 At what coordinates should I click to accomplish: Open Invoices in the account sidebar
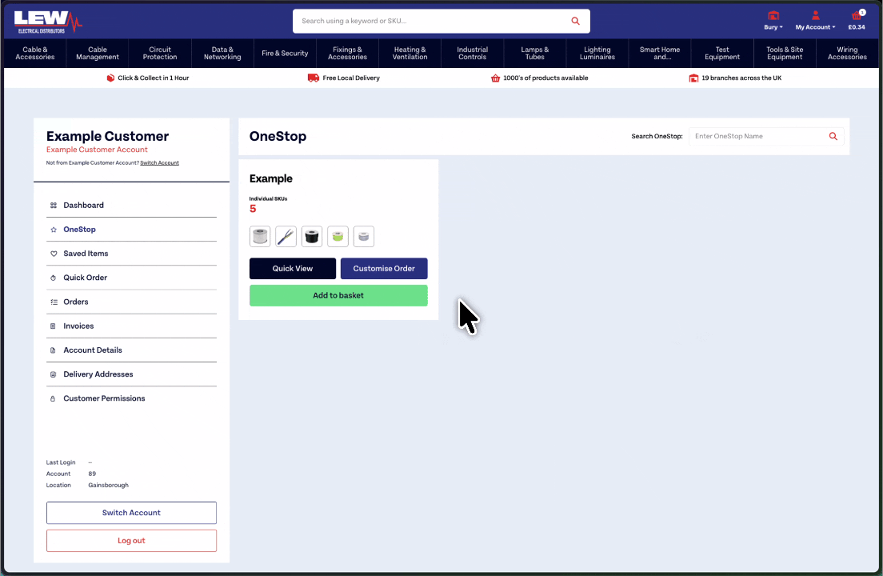78,326
